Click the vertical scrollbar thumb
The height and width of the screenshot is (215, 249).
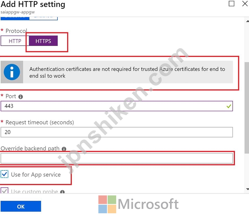[x=247, y=108]
